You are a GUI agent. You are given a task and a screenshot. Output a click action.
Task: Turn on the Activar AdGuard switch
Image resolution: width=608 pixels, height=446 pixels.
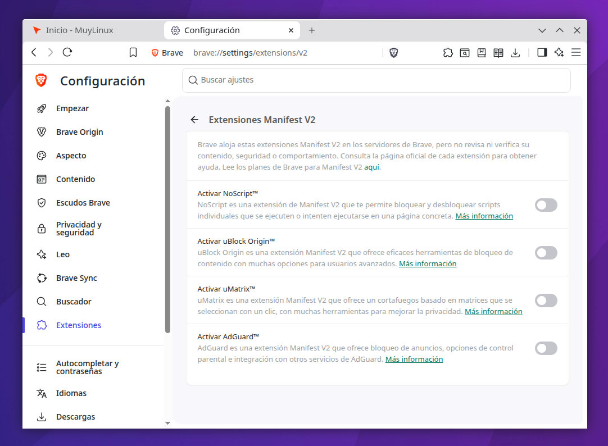pyautogui.click(x=546, y=348)
